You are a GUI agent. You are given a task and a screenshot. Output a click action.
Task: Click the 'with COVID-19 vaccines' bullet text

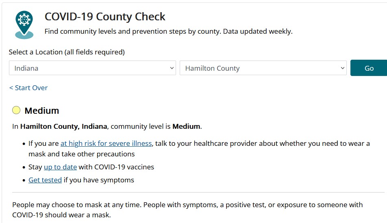pos(116,167)
